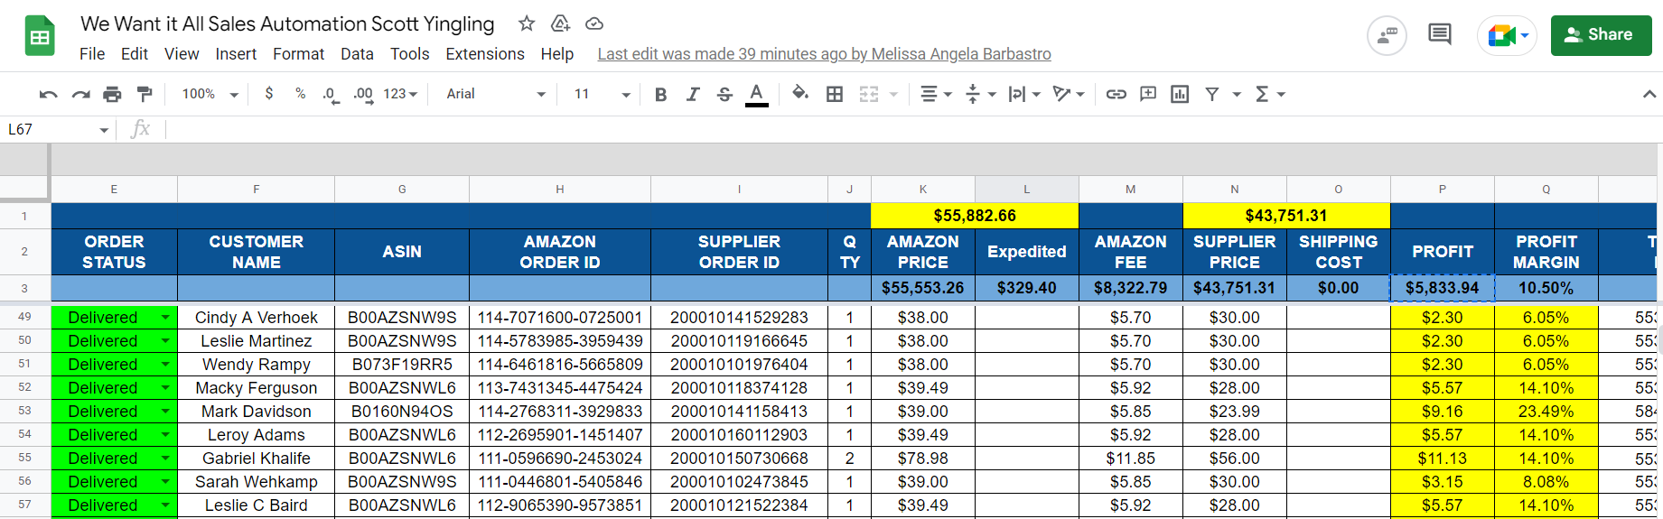This screenshot has width=1663, height=519.
Task: Open filter views dropdown arrow
Action: point(1237,94)
